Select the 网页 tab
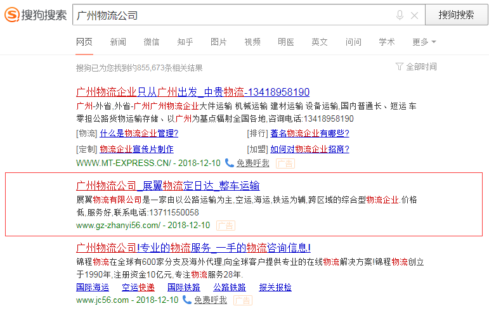This screenshot has height=313, width=489. (84, 42)
